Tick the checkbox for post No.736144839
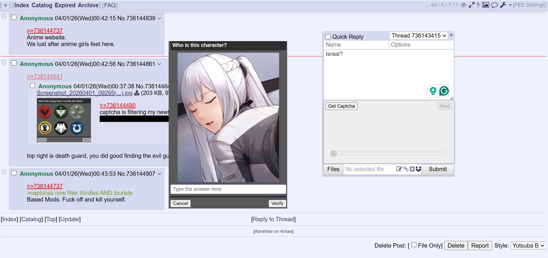Screen dimensions: 548x258 click(14, 17)
